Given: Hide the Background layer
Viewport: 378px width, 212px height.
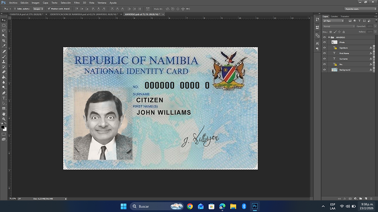Looking at the screenshot, I should point(324,70).
